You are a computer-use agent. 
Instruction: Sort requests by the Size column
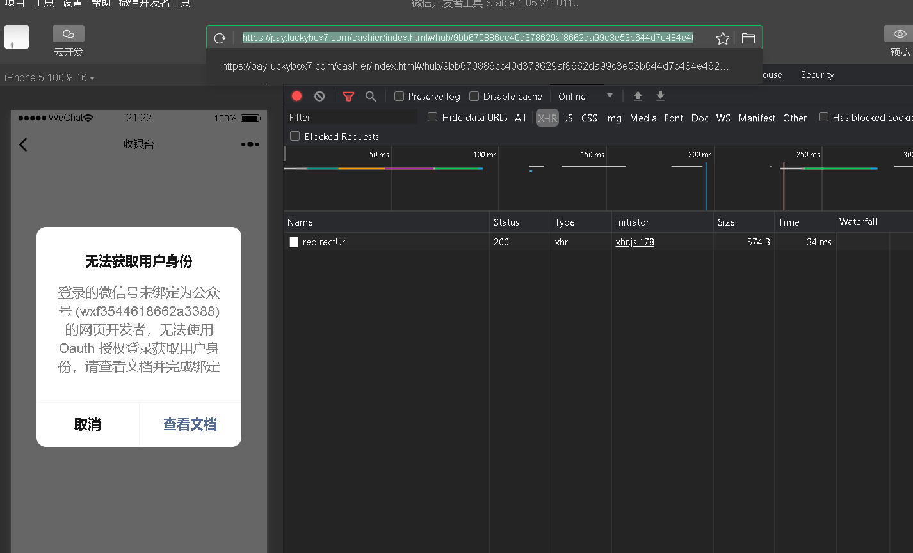744,222
